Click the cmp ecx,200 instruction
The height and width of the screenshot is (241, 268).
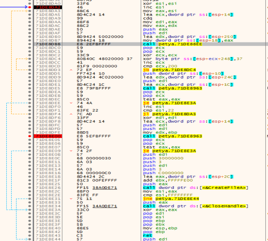point(160,66)
